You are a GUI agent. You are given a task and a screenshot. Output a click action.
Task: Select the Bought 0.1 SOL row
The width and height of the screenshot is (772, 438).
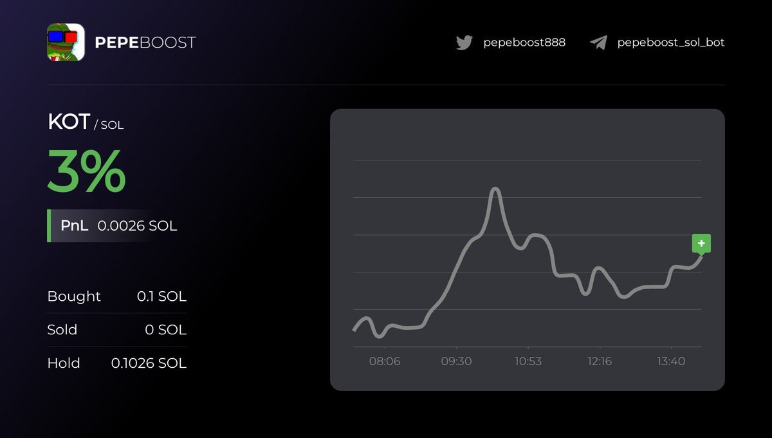117,296
